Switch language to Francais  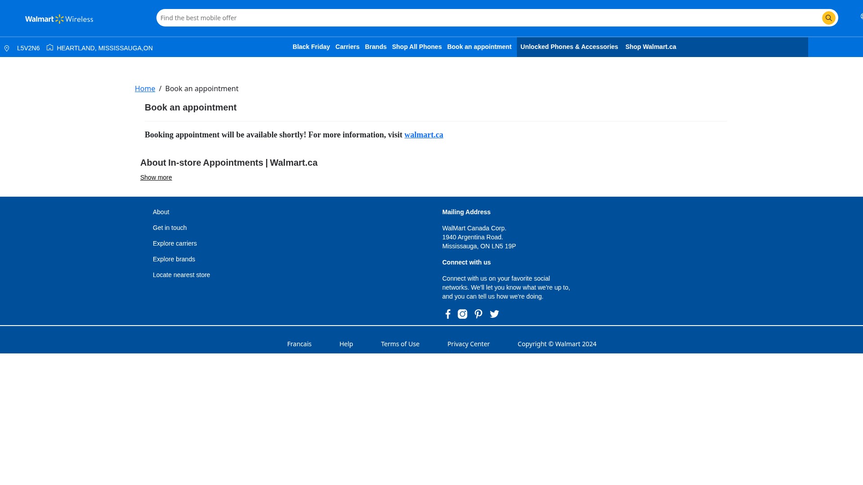point(299,344)
